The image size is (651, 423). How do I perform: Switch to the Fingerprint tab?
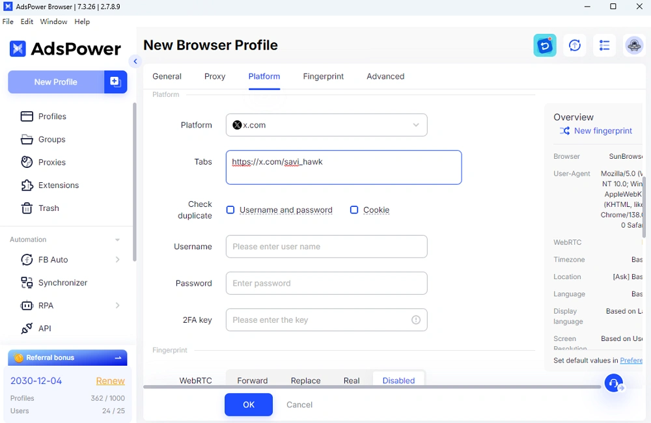tap(324, 76)
